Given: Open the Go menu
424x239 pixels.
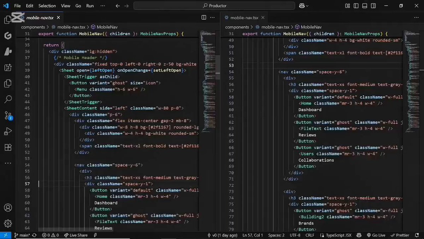Looking at the screenshot, I should (x=78, y=6).
